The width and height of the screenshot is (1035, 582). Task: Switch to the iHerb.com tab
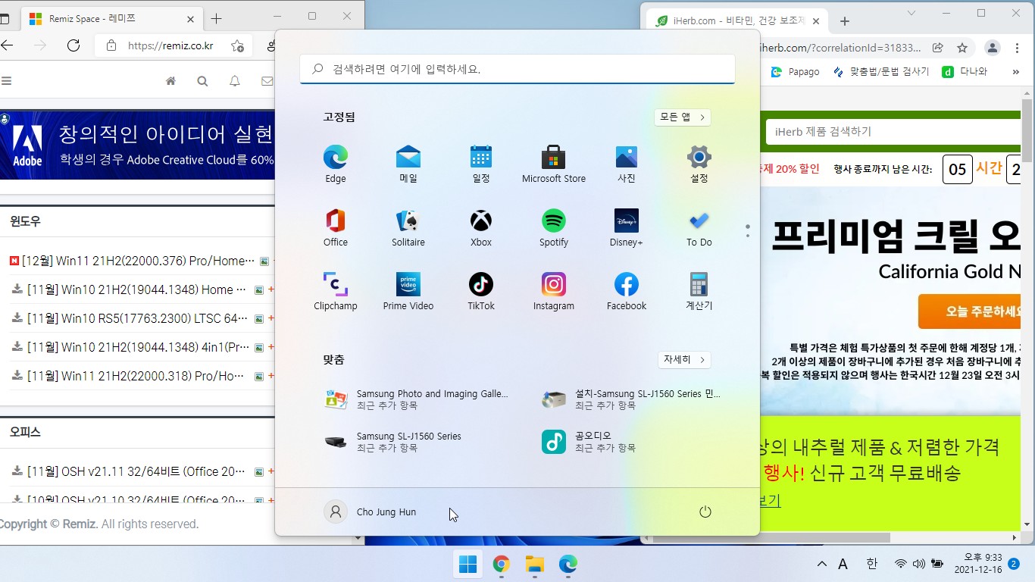coord(738,20)
